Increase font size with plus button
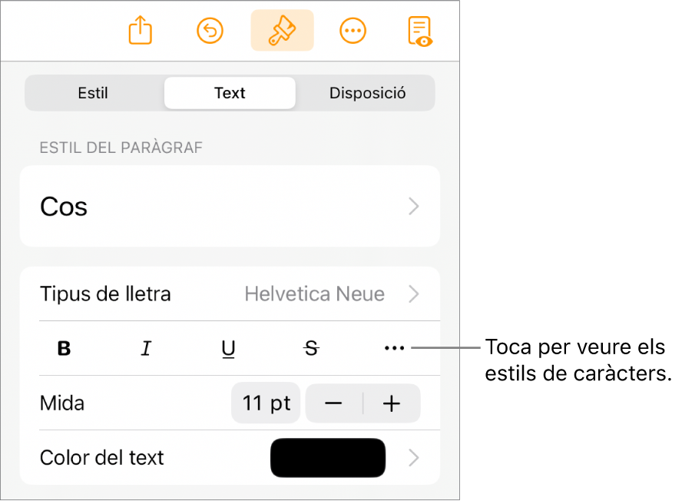 [392, 403]
